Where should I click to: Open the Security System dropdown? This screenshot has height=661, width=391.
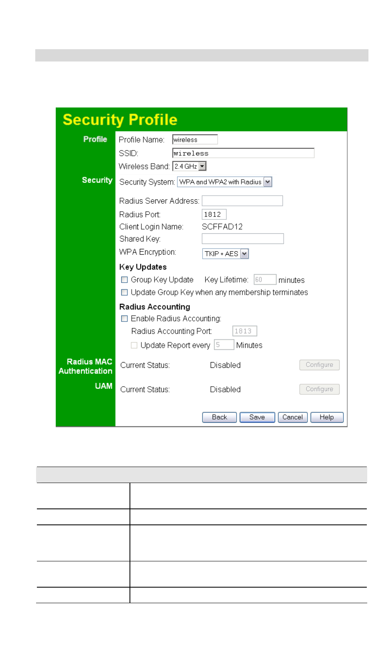click(x=224, y=182)
